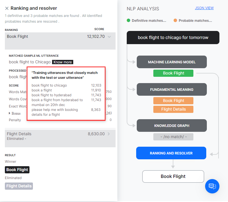Screen dimensions: 228x202
Task: Click orange Book Flight probable chip
Action: tap(173, 101)
